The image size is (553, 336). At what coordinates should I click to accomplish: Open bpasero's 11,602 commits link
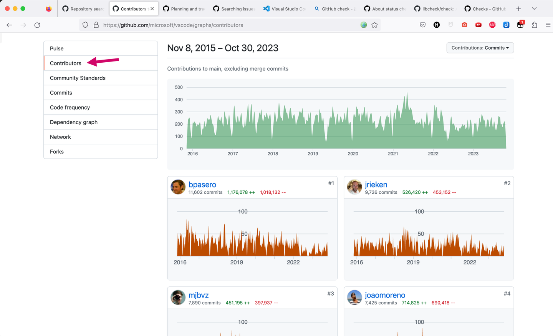click(205, 192)
